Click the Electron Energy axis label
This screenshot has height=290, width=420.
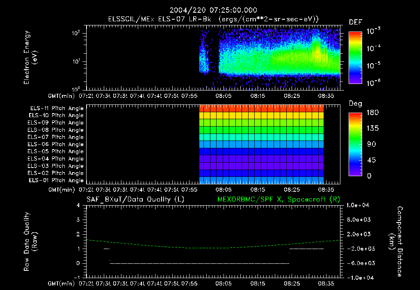click(x=30, y=57)
